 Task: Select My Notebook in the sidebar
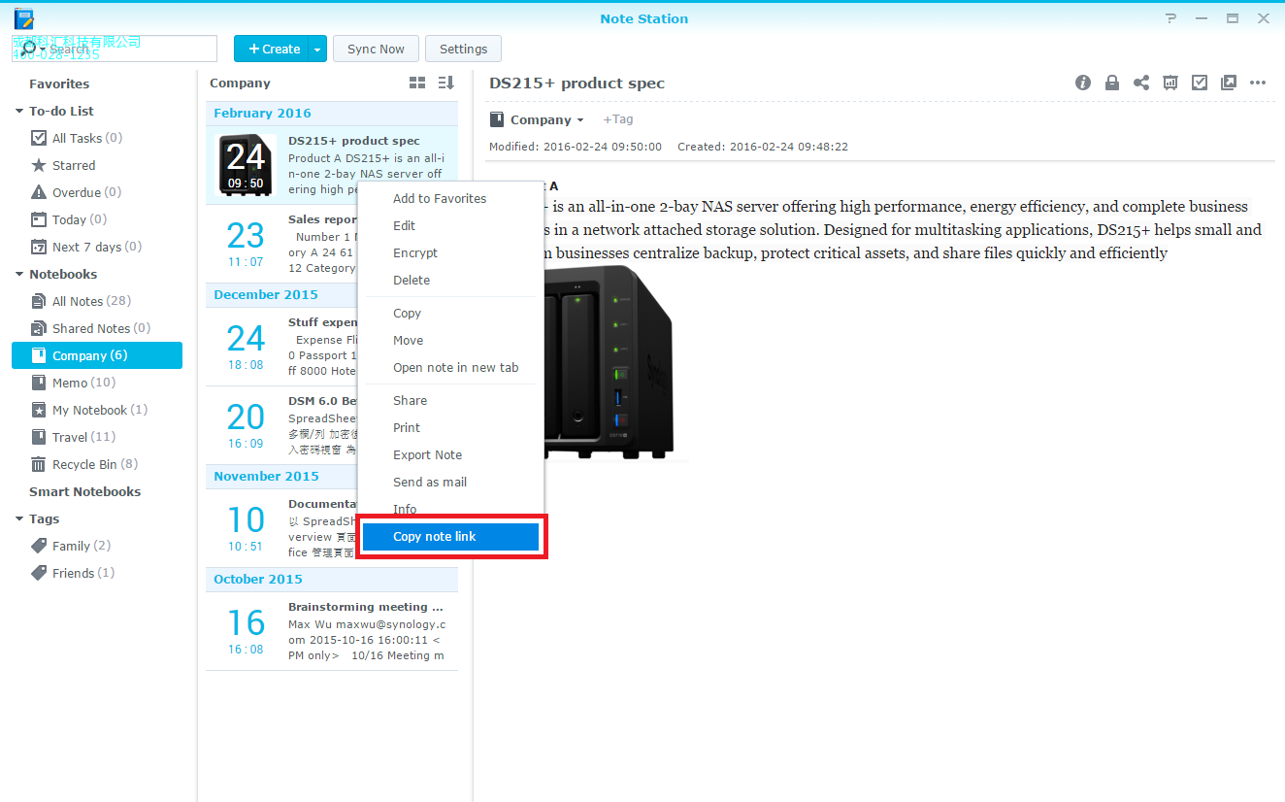coord(97,410)
